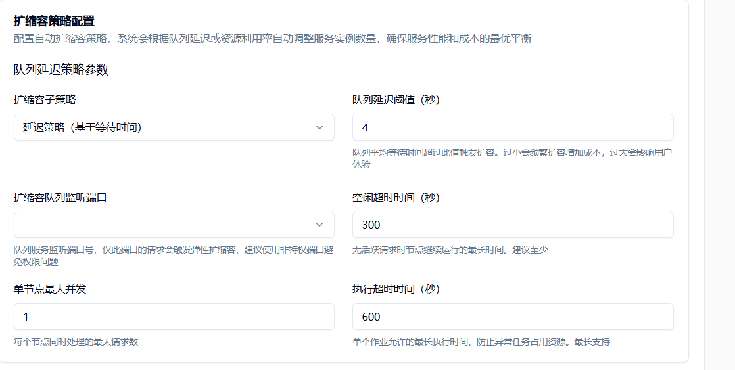Click the chevron arrow in 监听端口 selector
Screen dimensions: 735x370
[320, 225]
